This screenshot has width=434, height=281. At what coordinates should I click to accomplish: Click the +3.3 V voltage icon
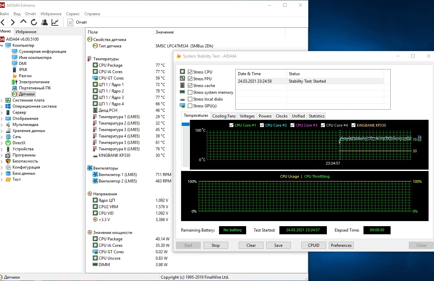pyautogui.click(x=95, y=220)
